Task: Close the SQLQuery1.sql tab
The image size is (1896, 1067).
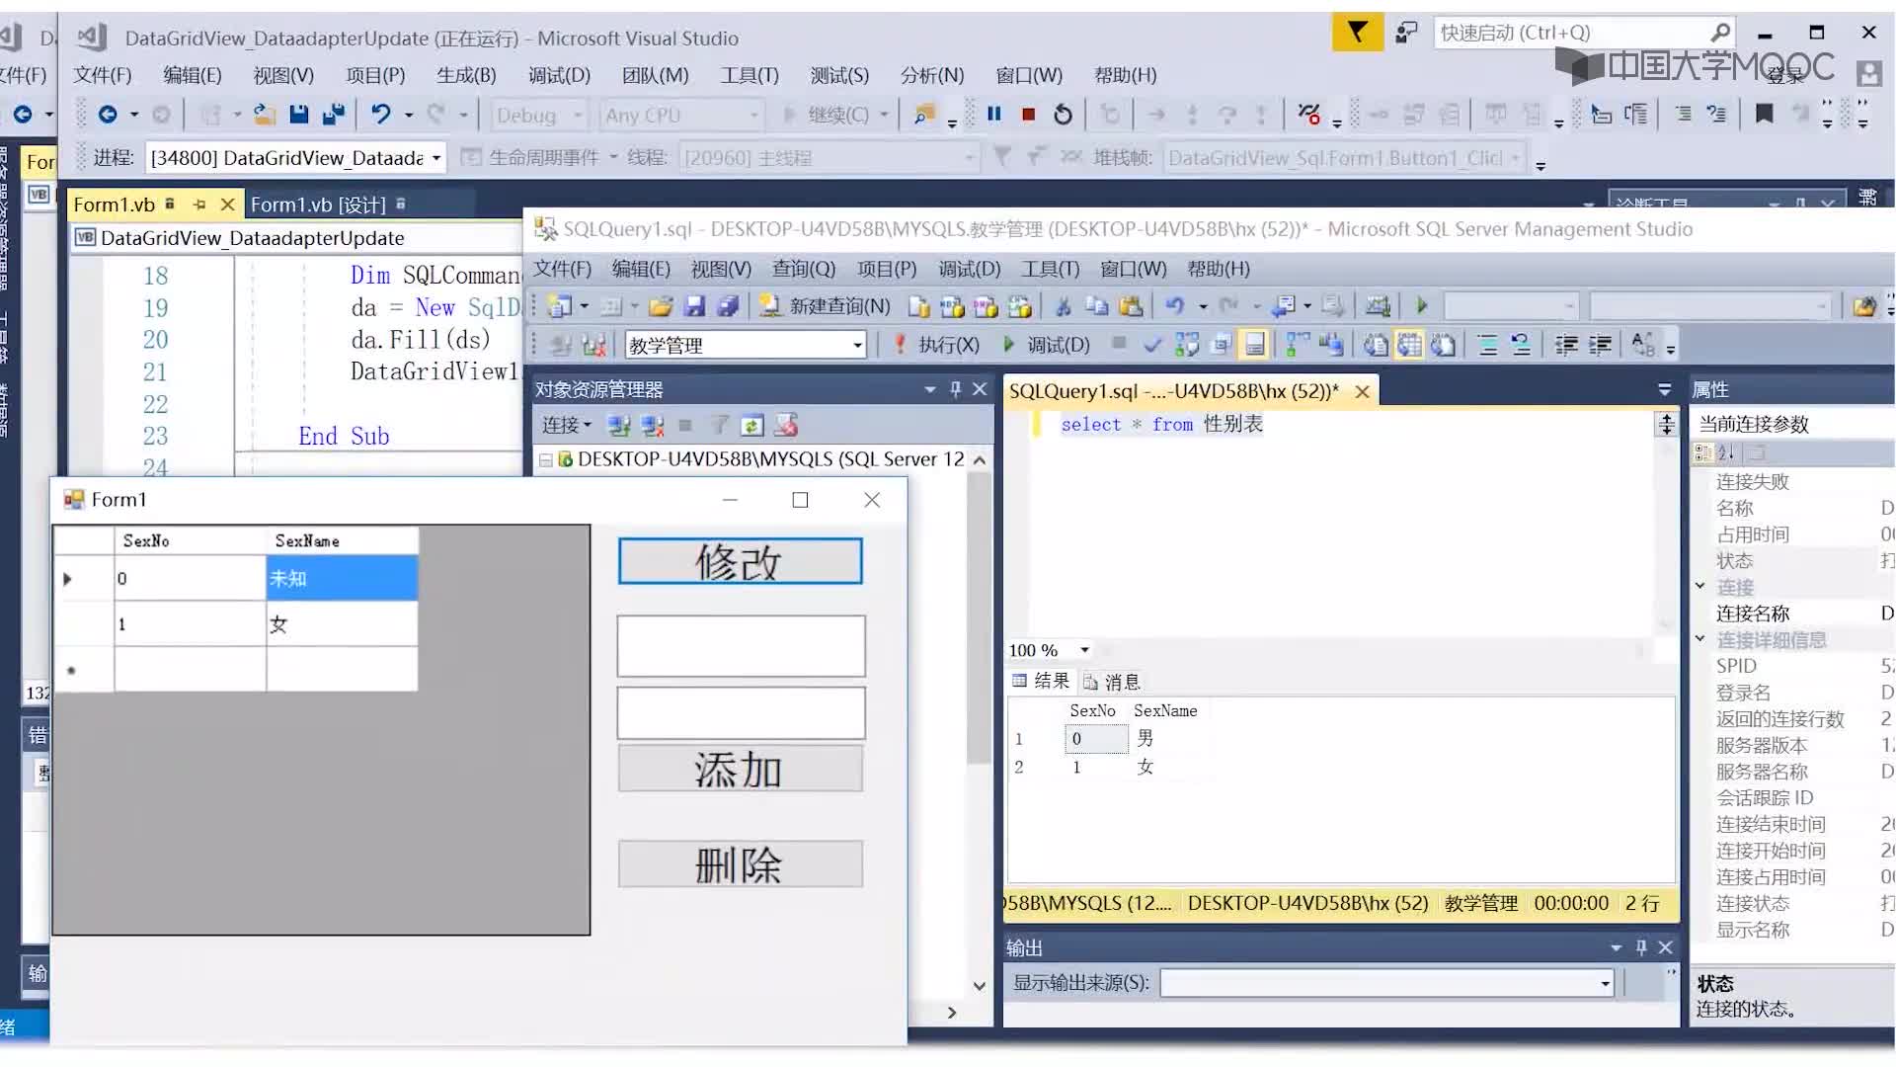Action: 1362,391
